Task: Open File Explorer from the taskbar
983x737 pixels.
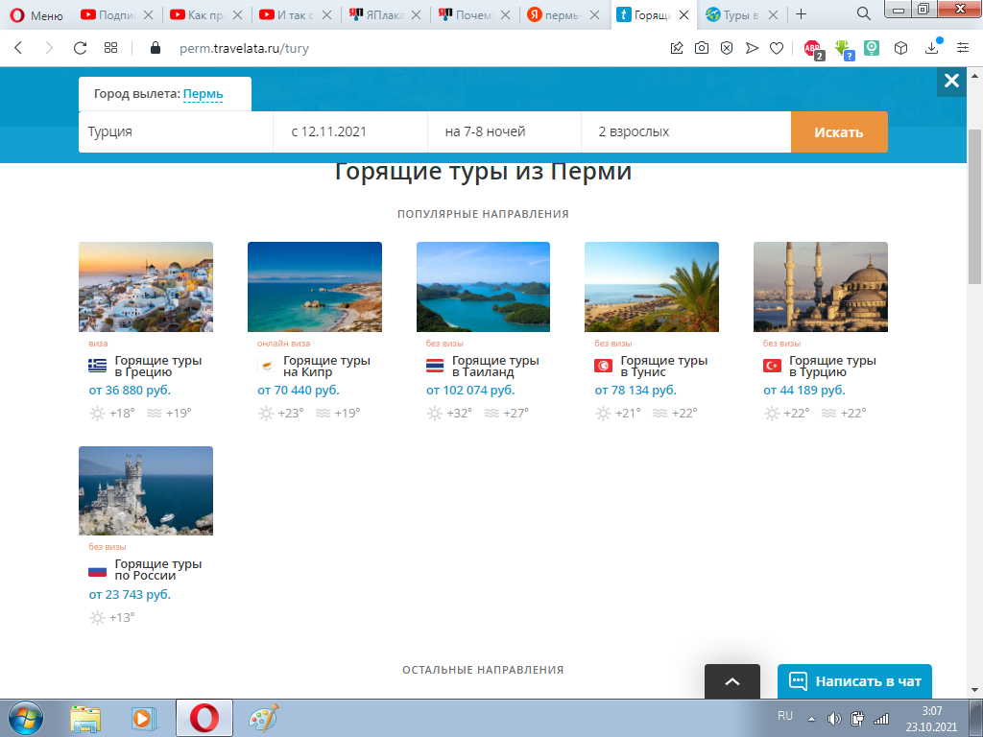Action: pos(85,718)
